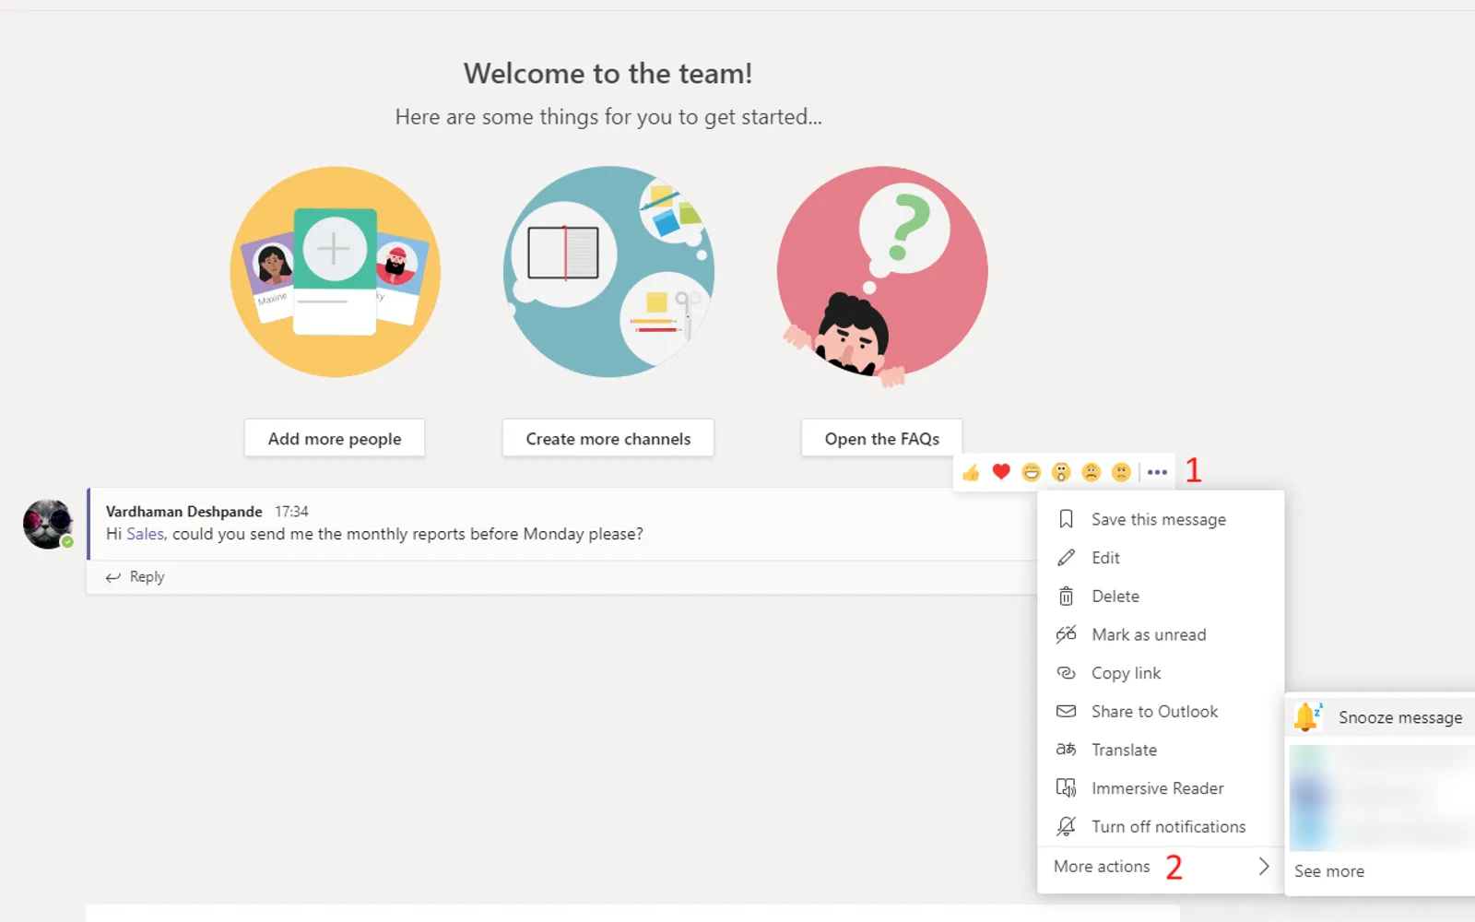Viewport: 1475px width, 922px height.
Task: Click the trash can icon next to Delete
Action: (x=1066, y=597)
